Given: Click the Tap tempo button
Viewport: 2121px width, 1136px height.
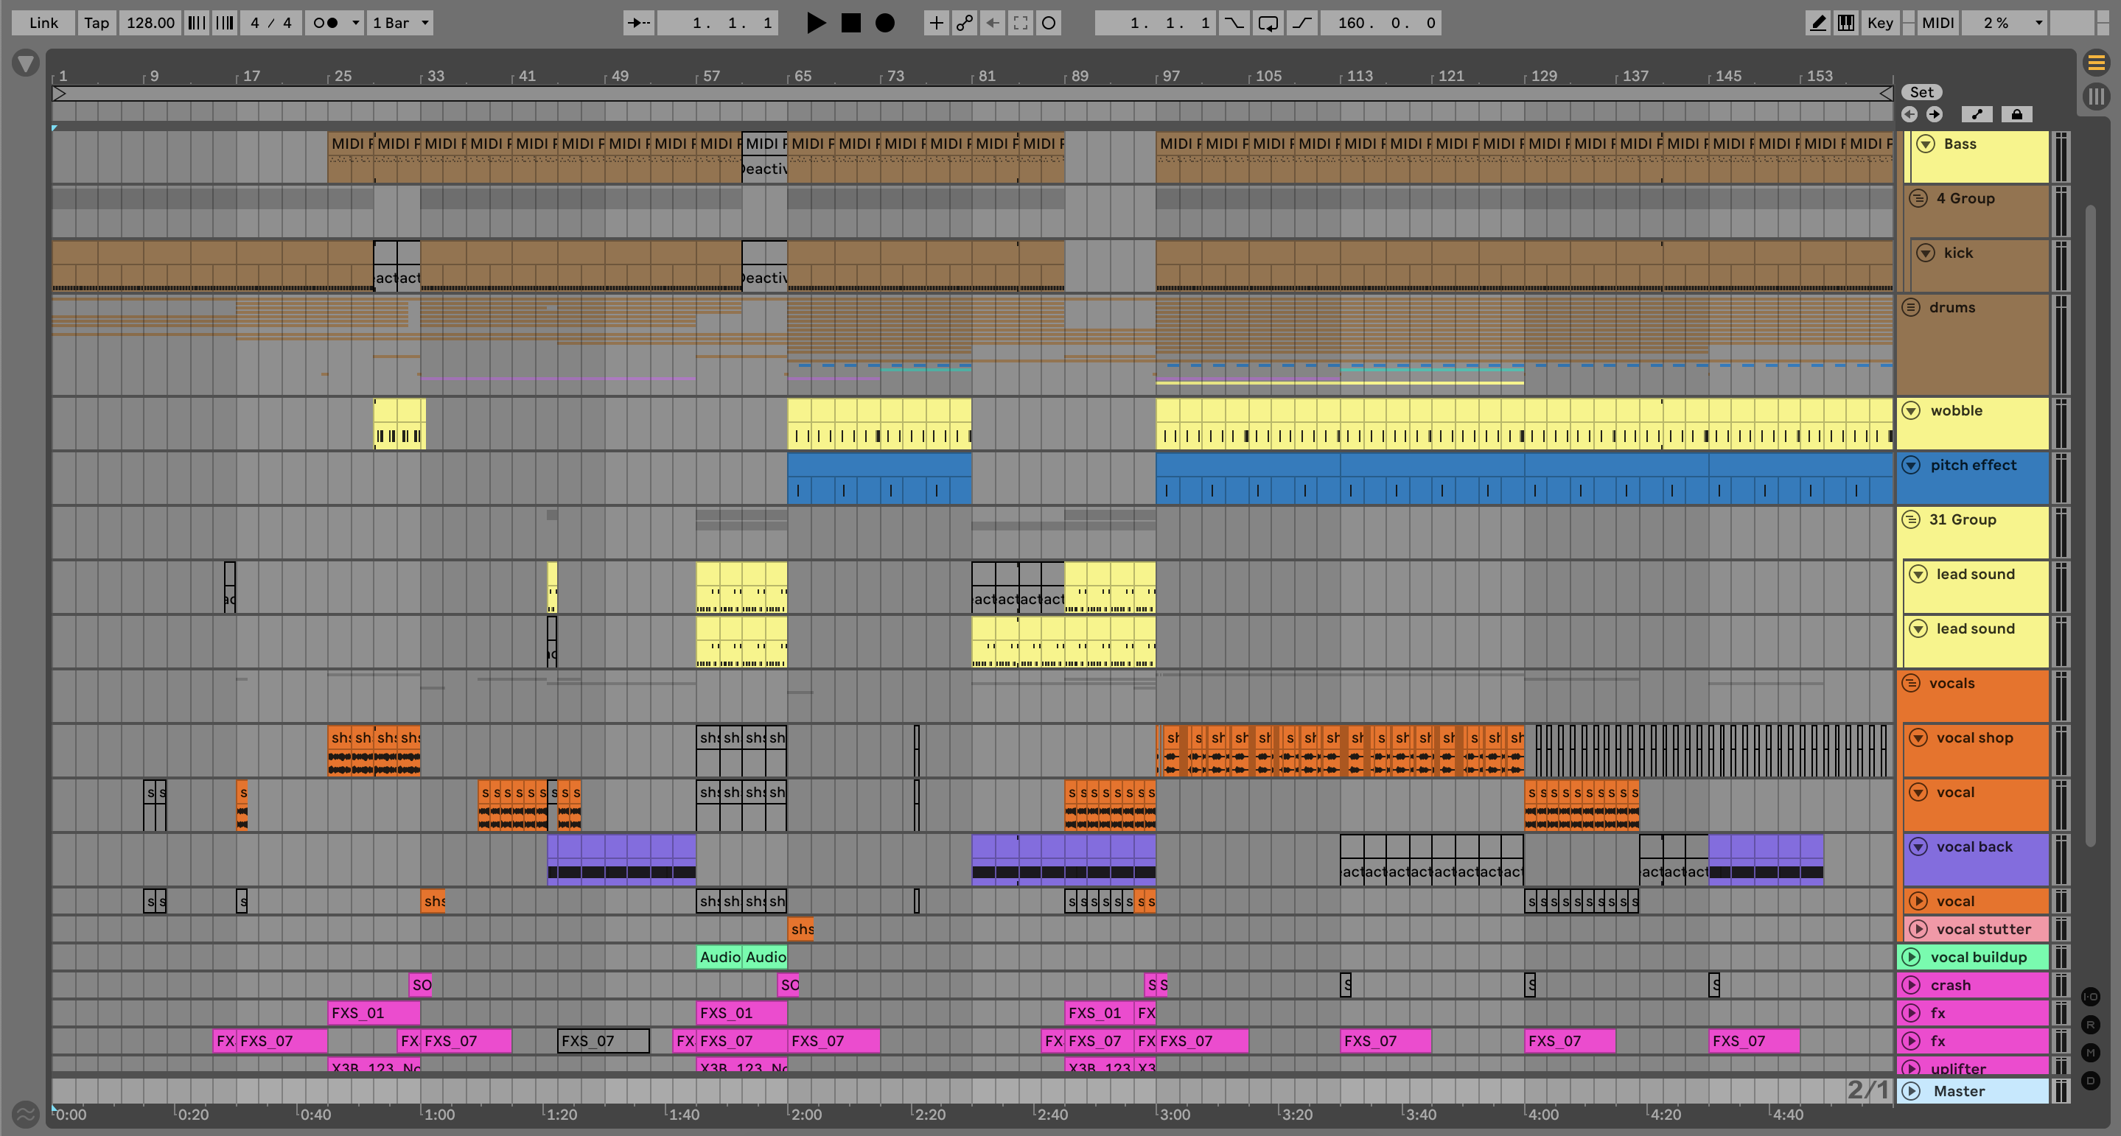Looking at the screenshot, I should coord(97,23).
